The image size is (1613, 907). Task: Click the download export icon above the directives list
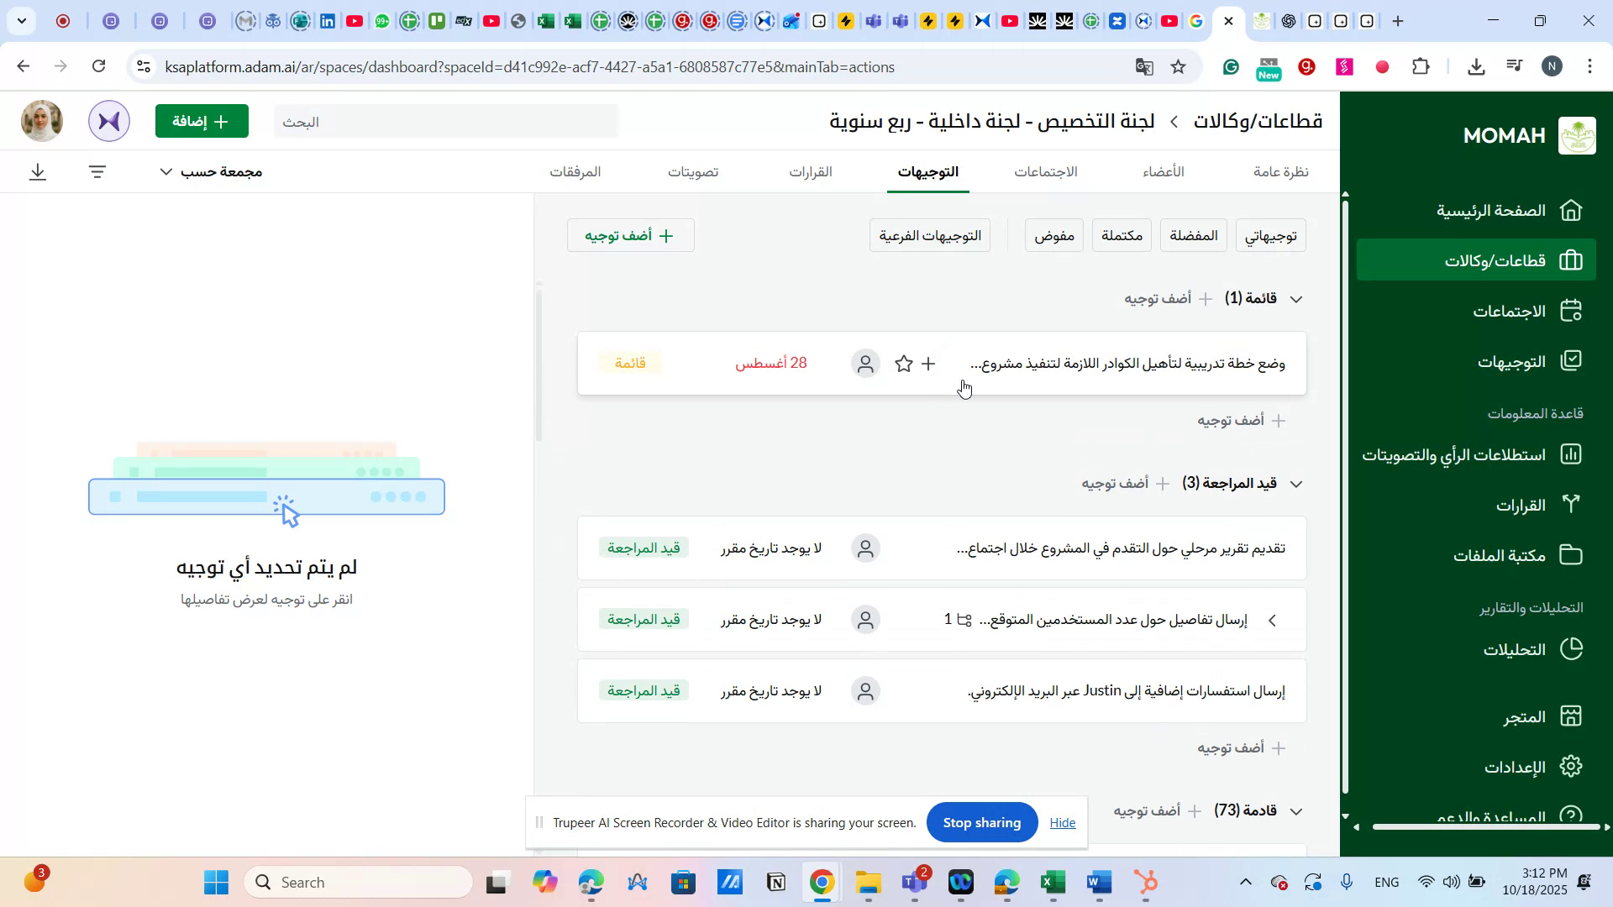(x=37, y=171)
